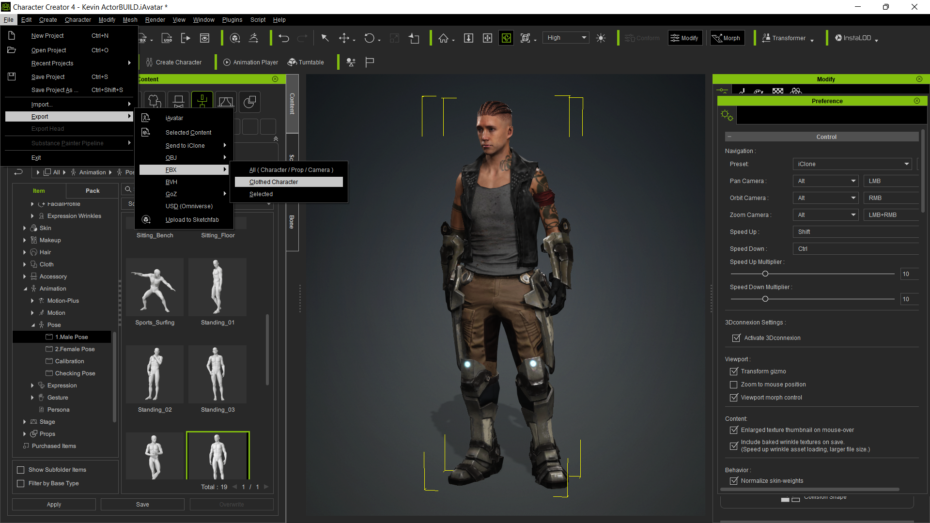Check Show Subfolder Items

tap(21, 470)
